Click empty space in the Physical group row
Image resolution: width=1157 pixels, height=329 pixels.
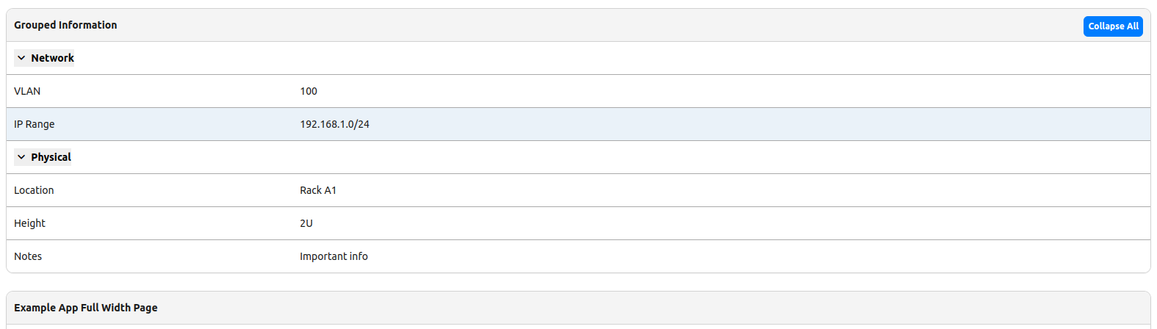point(588,157)
